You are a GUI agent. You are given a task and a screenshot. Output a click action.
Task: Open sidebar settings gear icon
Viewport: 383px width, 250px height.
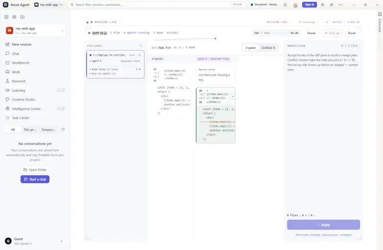[x=14, y=17]
